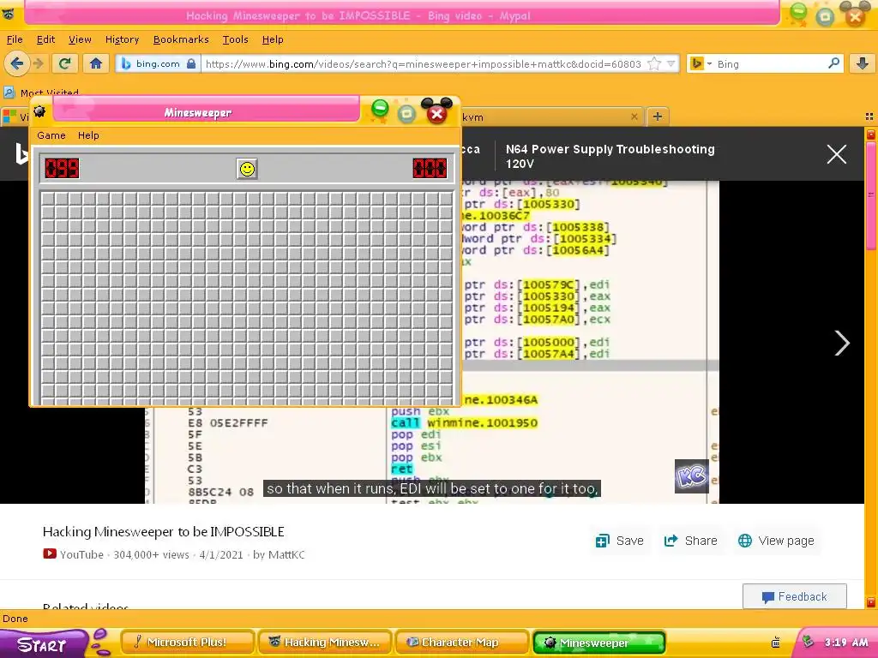Click the Done status bar text
The width and height of the screenshot is (878, 658).
[x=15, y=619]
